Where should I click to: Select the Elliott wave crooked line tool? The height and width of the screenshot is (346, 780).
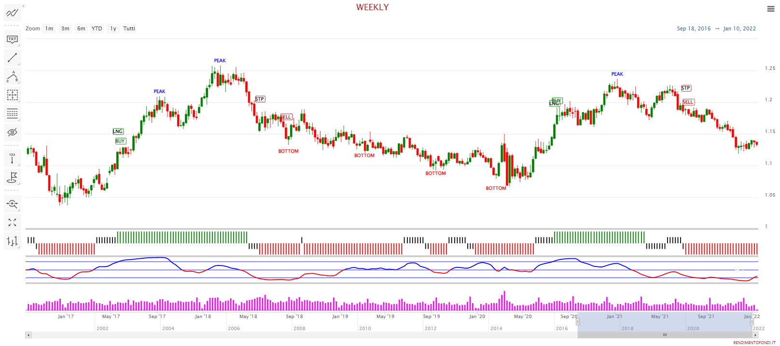(x=12, y=77)
